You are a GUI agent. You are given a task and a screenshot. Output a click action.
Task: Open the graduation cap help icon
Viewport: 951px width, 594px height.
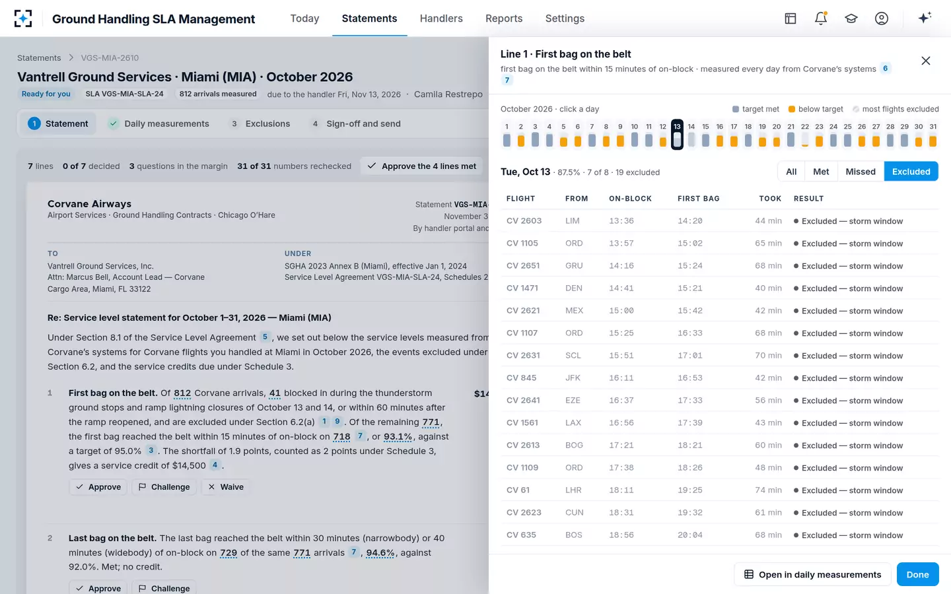click(x=851, y=18)
